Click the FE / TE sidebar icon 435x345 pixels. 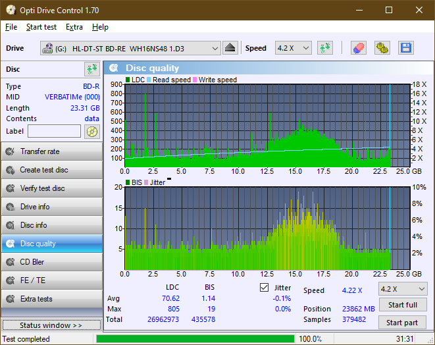11,280
